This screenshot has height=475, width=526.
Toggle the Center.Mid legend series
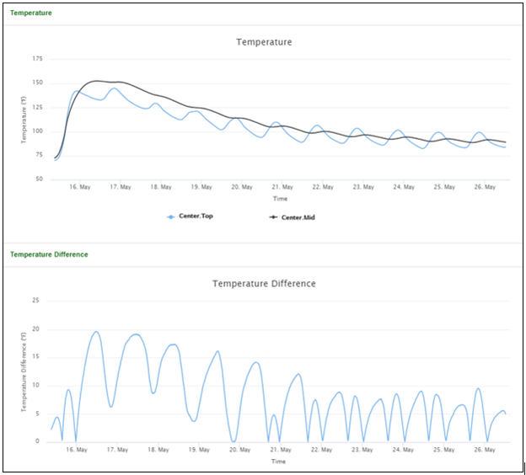click(x=292, y=217)
